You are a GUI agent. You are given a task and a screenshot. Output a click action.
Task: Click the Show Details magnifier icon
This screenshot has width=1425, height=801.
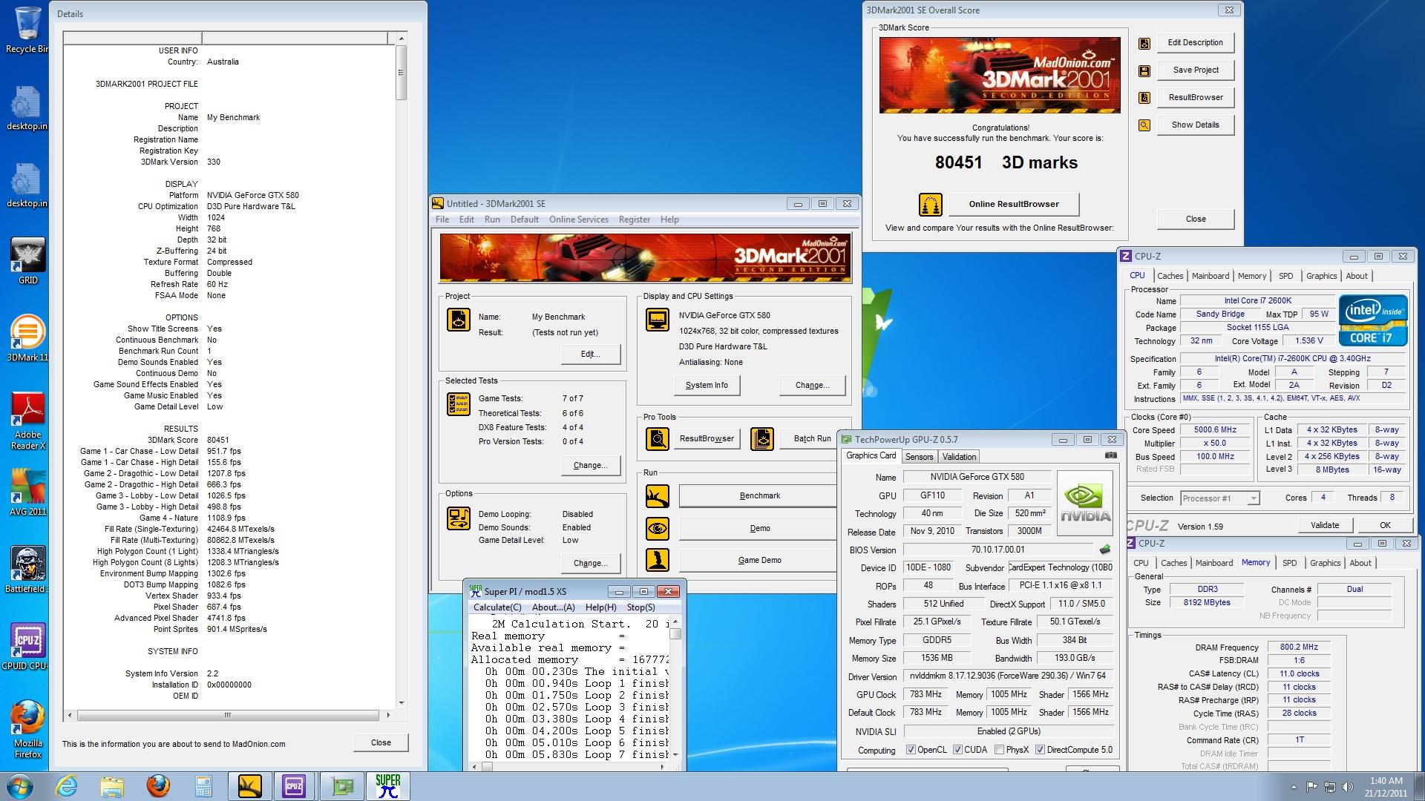point(1144,125)
